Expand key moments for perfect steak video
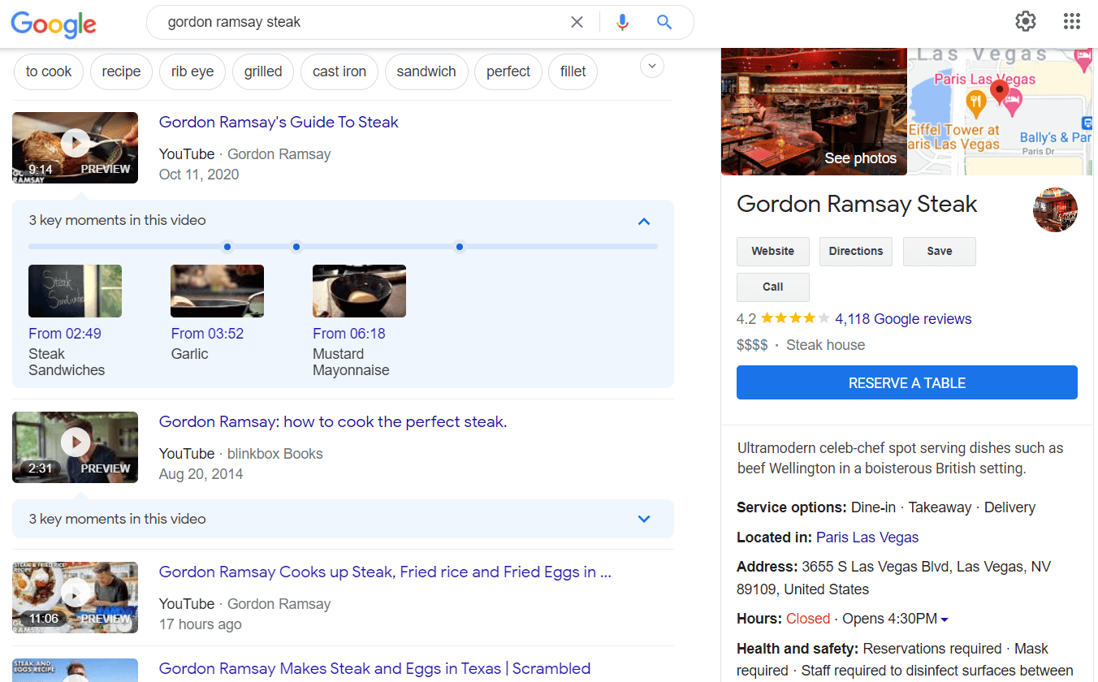 tap(644, 519)
